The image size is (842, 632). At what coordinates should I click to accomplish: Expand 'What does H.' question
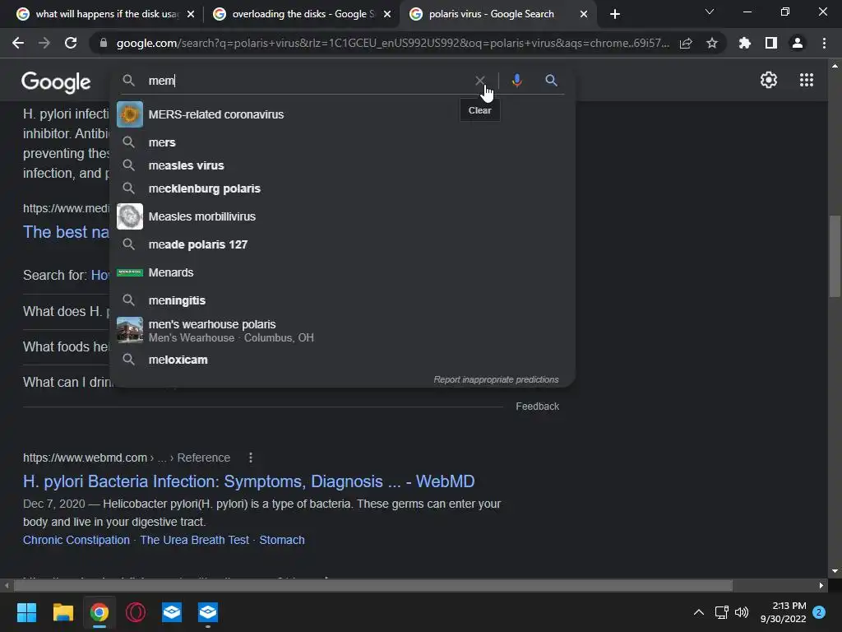pyautogui.click(x=66, y=311)
